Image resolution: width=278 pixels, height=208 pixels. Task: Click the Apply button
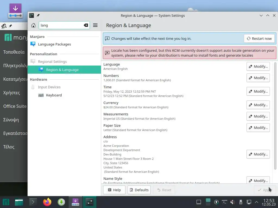click(x=265, y=190)
